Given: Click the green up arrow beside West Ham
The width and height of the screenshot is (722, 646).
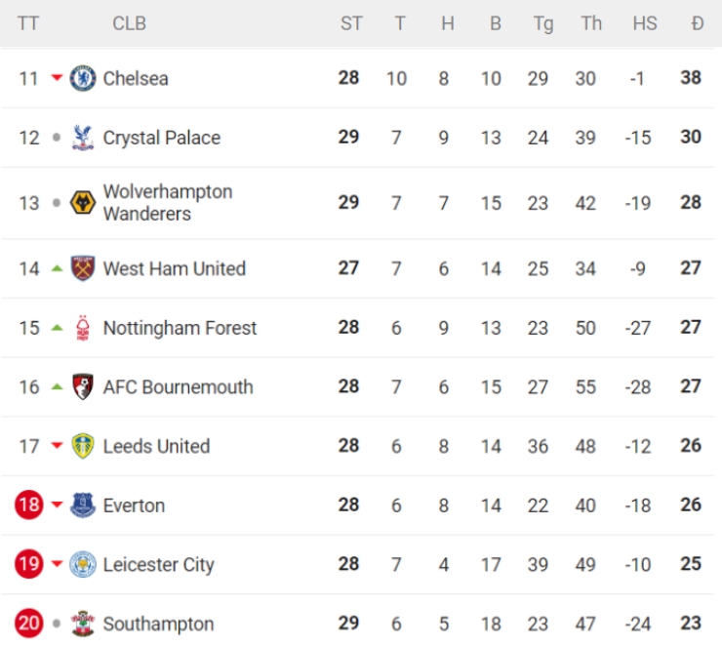Looking at the screenshot, I should click(x=57, y=268).
